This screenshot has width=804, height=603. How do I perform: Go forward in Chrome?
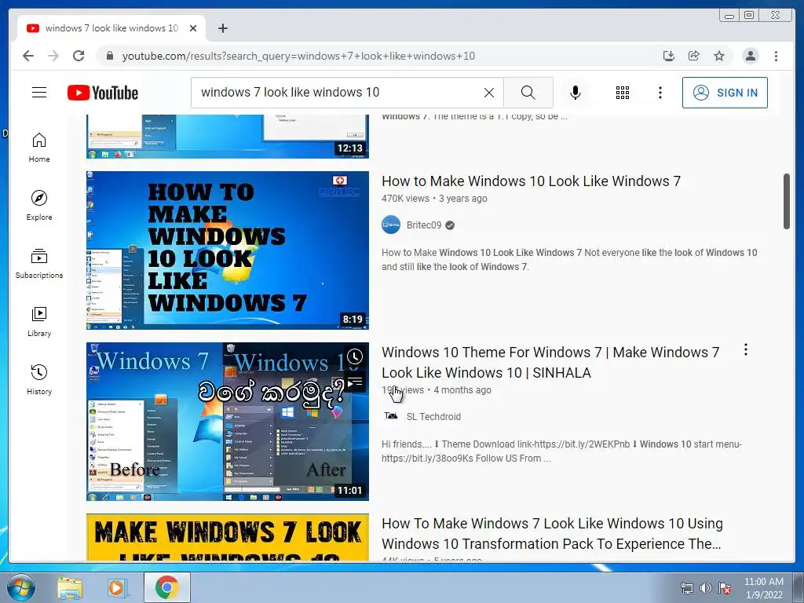pyautogui.click(x=53, y=56)
